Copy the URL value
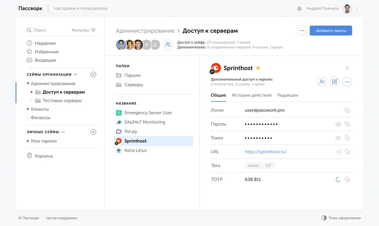This screenshot has height=226, width=379. pyautogui.click(x=347, y=152)
